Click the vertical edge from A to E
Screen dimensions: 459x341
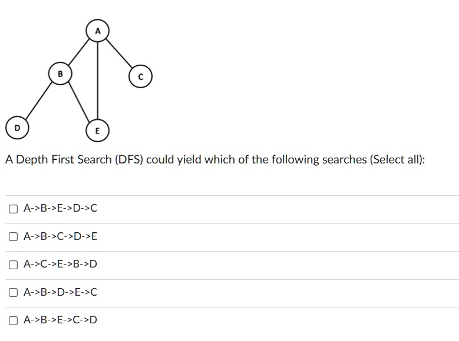(97, 81)
